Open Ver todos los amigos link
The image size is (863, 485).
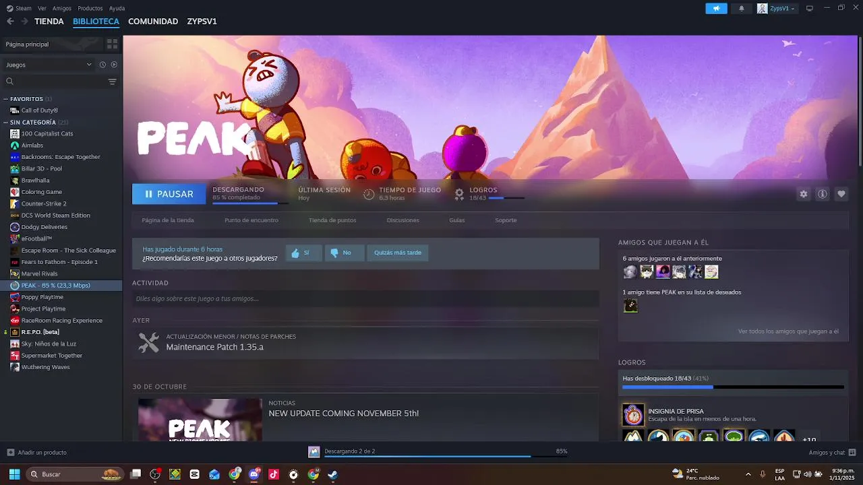point(788,331)
